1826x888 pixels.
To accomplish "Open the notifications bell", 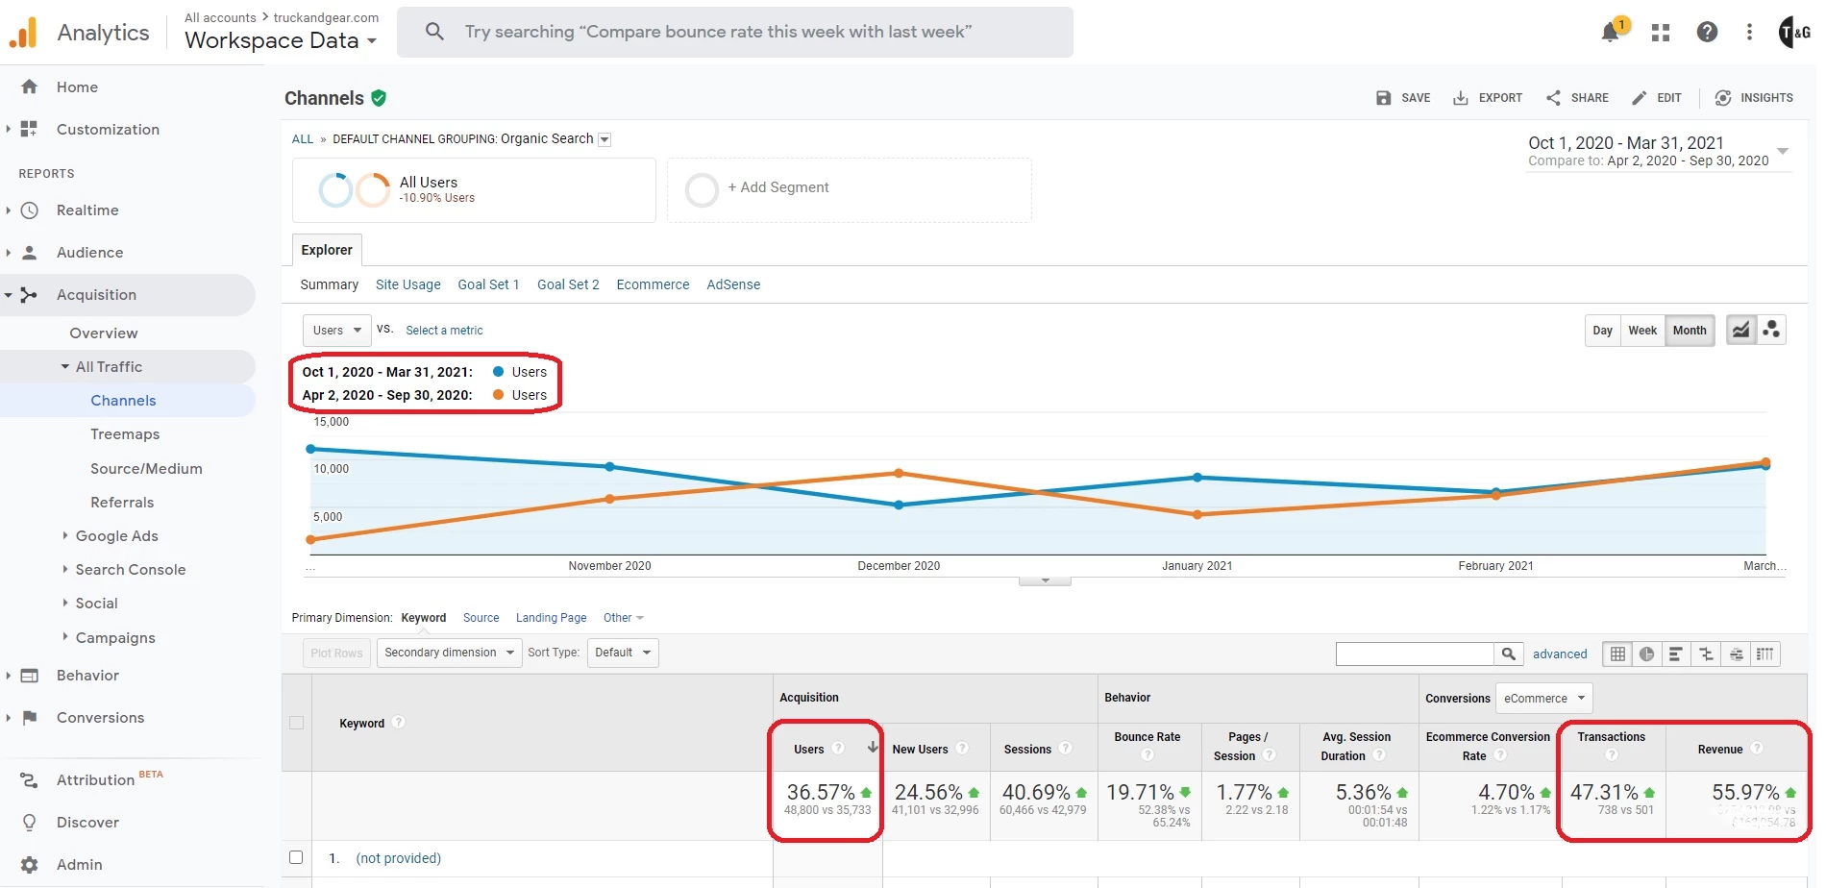I will 1611,33.
